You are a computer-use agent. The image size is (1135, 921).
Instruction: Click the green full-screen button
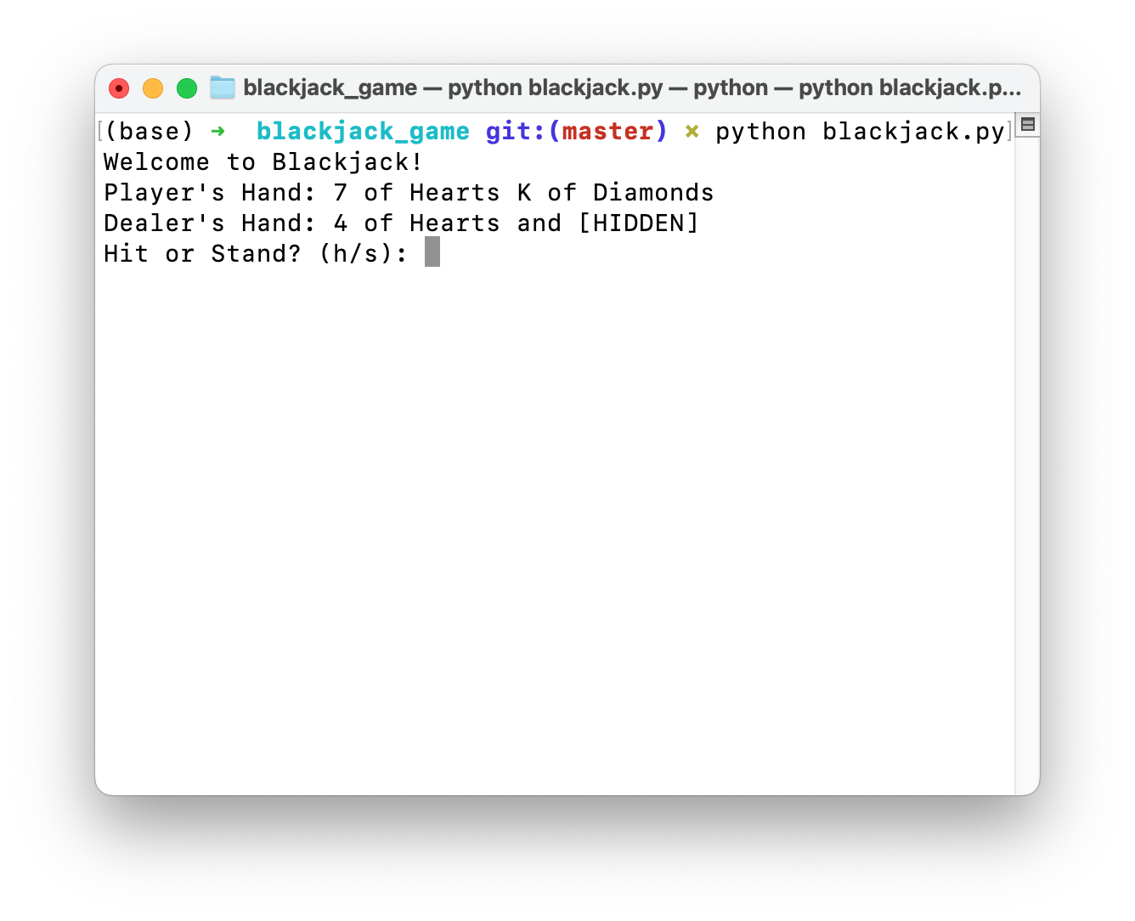[x=187, y=88]
